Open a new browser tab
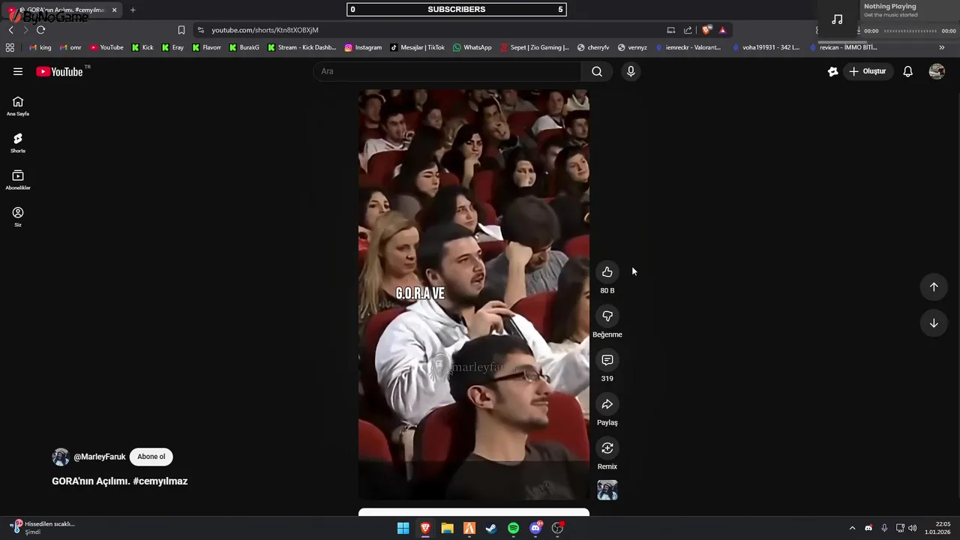The image size is (960, 540). click(133, 10)
